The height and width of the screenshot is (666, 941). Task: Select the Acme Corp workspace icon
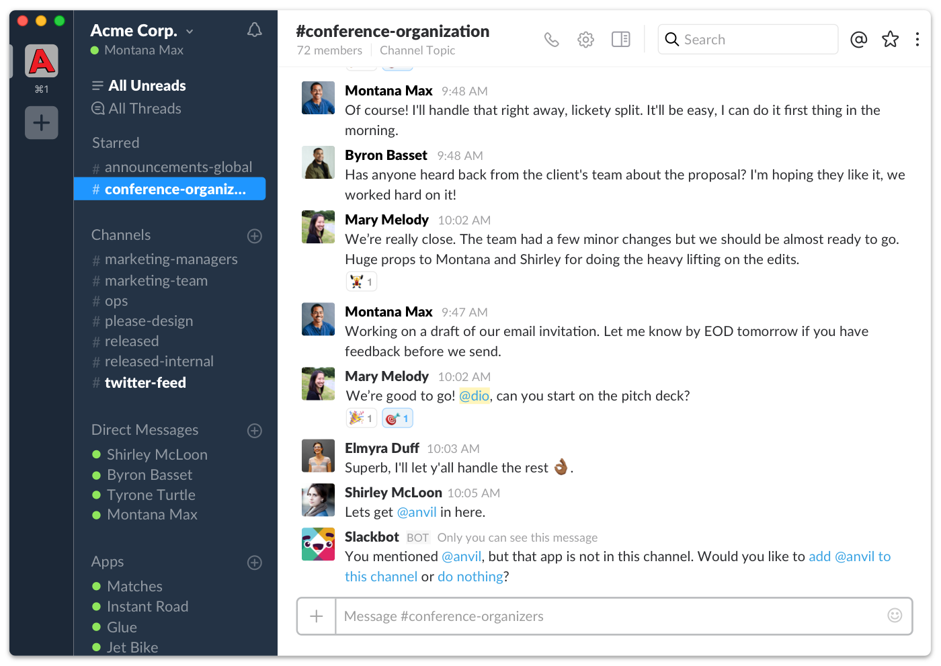point(41,60)
